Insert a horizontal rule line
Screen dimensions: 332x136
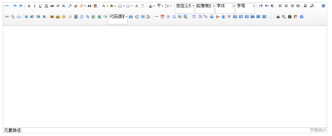pos(156,17)
